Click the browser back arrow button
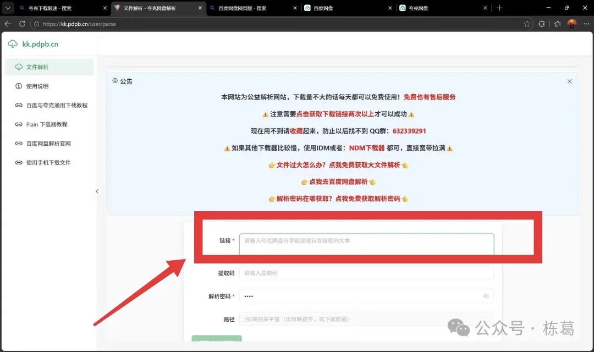This screenshot has height=352, width=594. click(x=8, y=24)
